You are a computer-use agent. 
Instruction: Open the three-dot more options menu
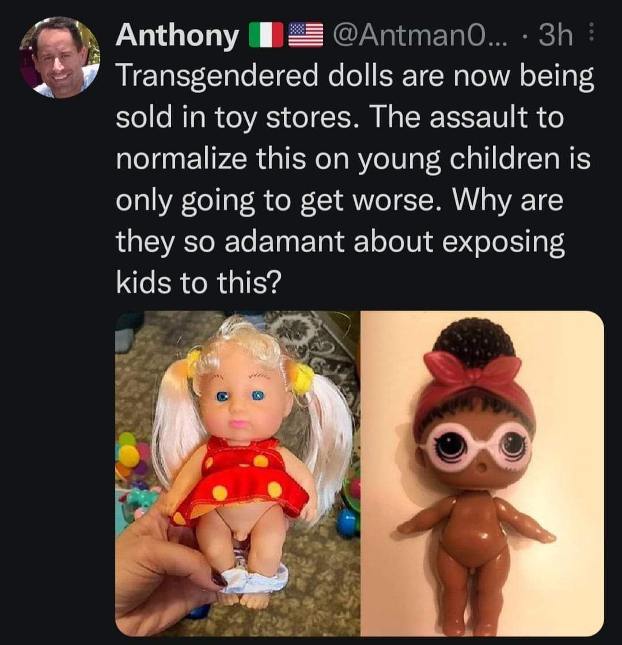point(588,36)
